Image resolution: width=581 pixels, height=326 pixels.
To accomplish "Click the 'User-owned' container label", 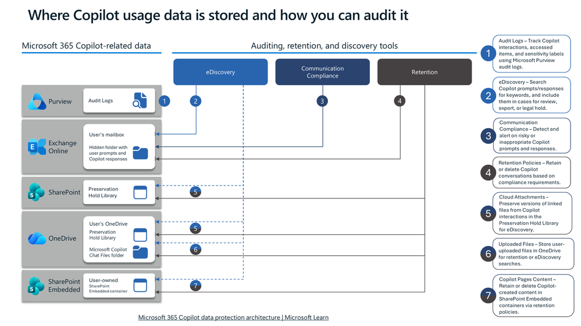I will (104, 280).
